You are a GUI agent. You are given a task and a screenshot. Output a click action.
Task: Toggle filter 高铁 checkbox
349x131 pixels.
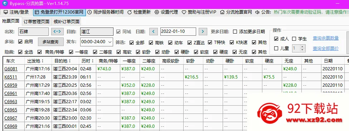[151, 42]
